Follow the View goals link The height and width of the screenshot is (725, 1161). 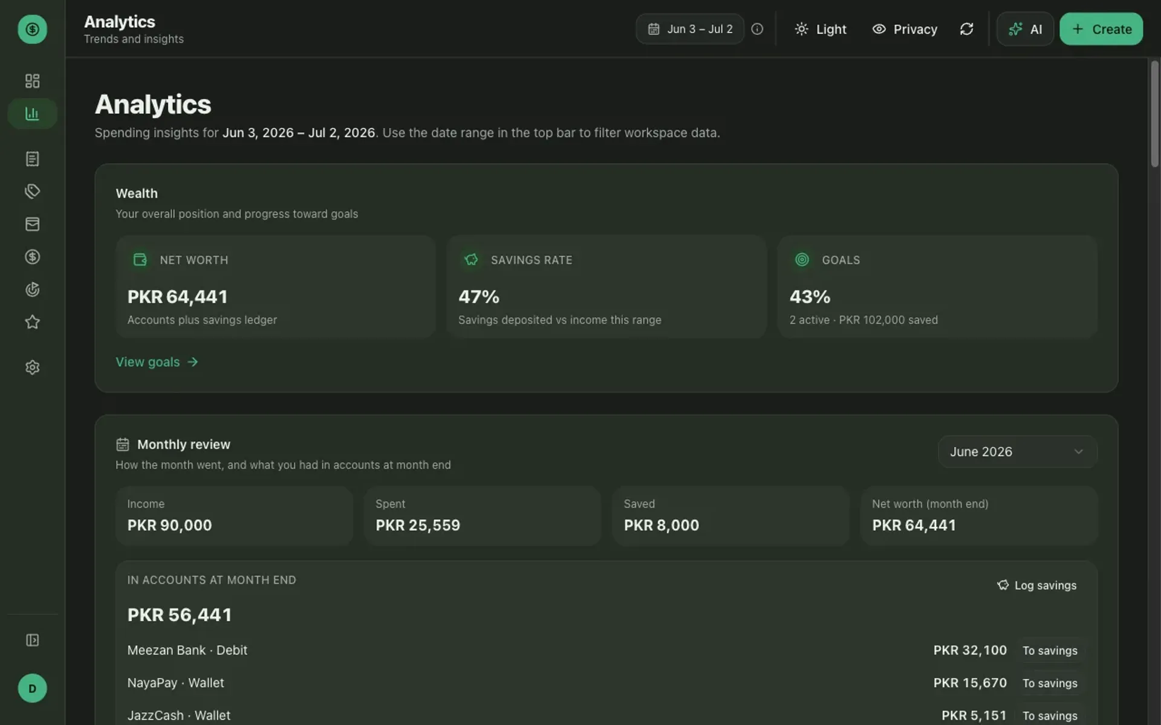[157, 362]
